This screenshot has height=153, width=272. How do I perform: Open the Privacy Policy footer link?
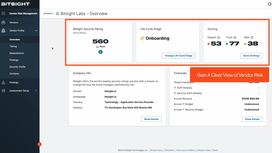coord(156,150)
